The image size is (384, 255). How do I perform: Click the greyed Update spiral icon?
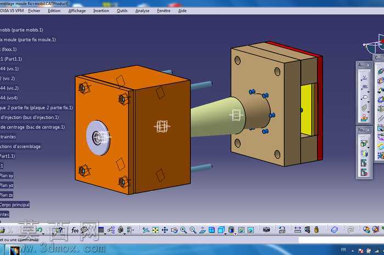[351, 230]
